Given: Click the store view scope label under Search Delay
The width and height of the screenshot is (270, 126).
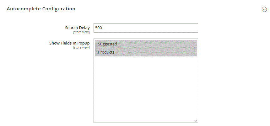Looking at the screenshot, I should 81,32.
